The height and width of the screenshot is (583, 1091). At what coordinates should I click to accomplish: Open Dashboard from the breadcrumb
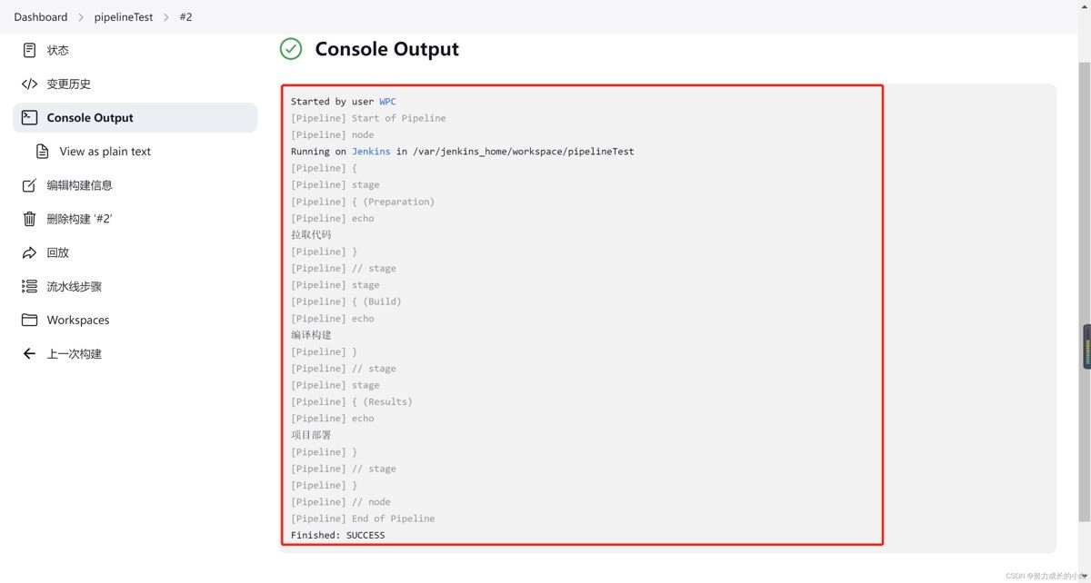(41, 17)
